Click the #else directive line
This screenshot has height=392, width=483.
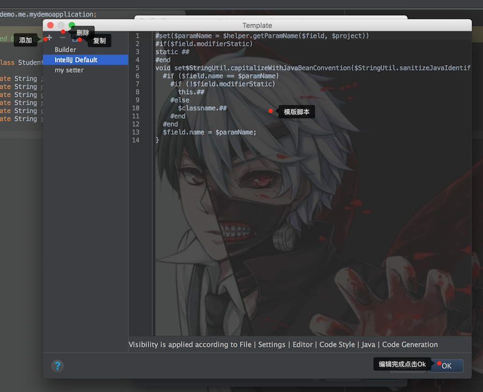tap(180, 100)
